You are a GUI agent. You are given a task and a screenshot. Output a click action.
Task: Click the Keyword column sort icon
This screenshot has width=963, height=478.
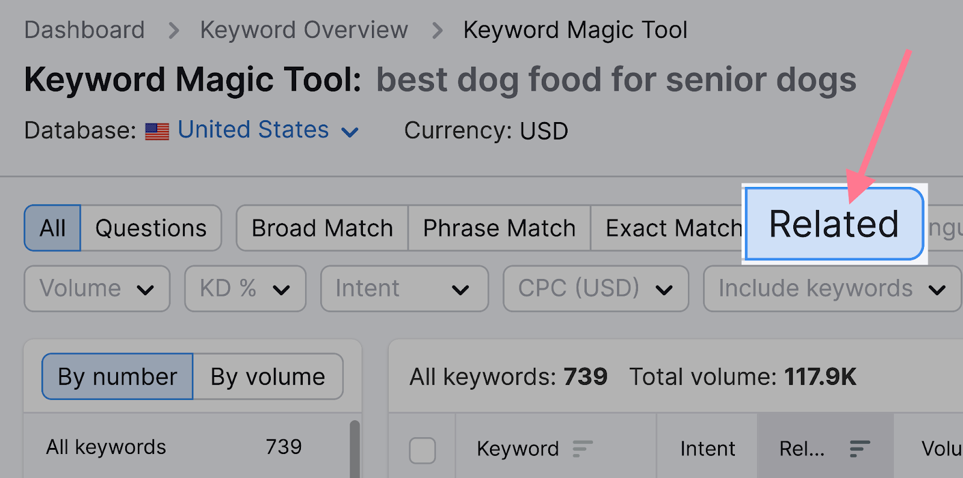point(582,449)
